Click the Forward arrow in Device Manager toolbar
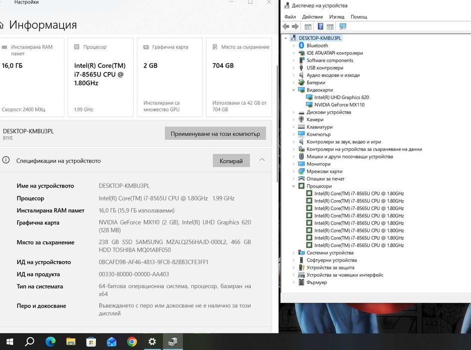Screen dimensions: 471x350 [295, 26]
